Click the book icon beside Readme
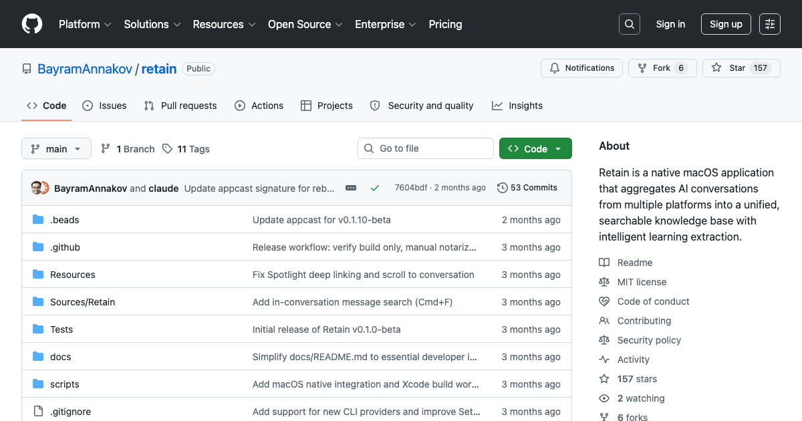The height and width of the screenshot is (421, 802). [x=604, y=263]
